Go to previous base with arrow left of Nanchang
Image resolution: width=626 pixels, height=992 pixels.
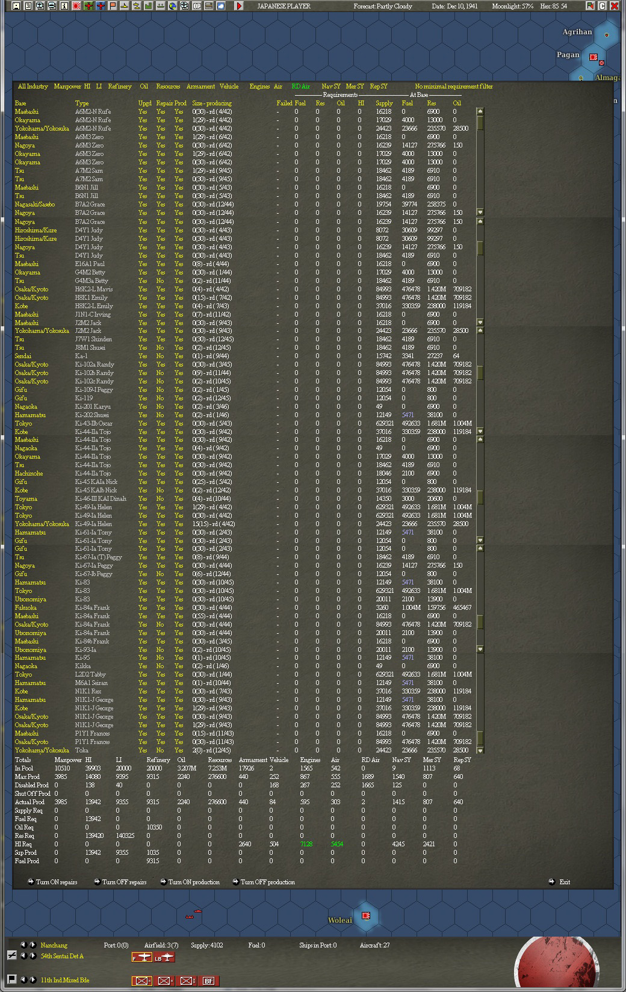24,945
